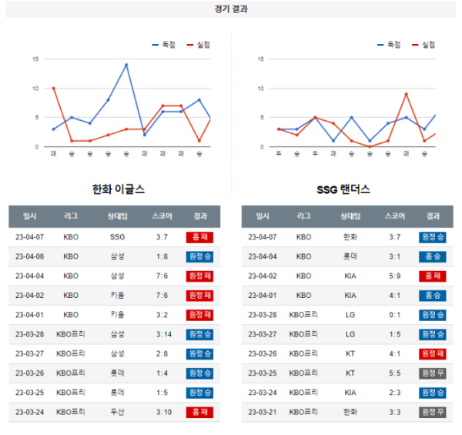The image size is (462, 435).
Task: Click 원정패 badge on Hanwha 23-04-04 row
Action: (199, 276)
